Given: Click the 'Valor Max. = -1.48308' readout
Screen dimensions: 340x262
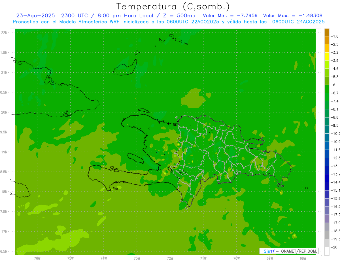Looking at the screenshot, I should pos(293,16).
